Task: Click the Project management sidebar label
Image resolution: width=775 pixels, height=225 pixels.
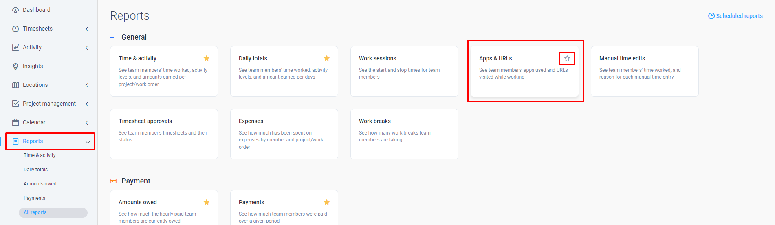Action: [x=49, y=104]
